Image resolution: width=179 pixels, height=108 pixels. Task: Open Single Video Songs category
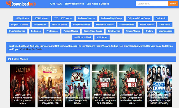coord(93,31)
